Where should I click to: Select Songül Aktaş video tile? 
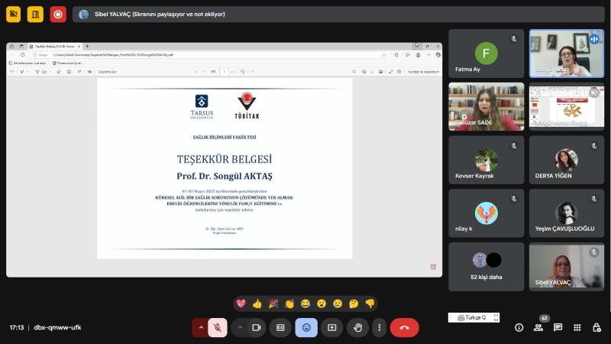click(x=566, y=54)
